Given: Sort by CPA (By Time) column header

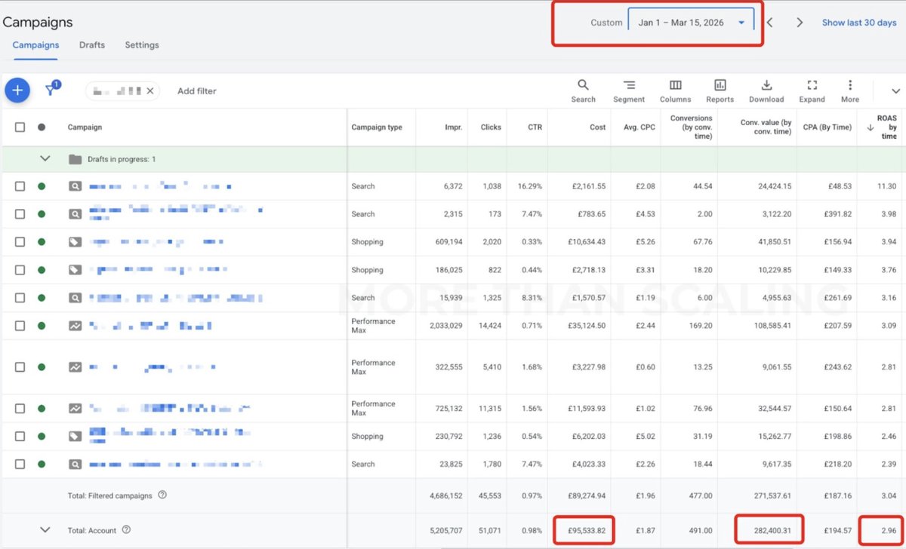Looking at the screenshot, I should click(x=826, y=127).
